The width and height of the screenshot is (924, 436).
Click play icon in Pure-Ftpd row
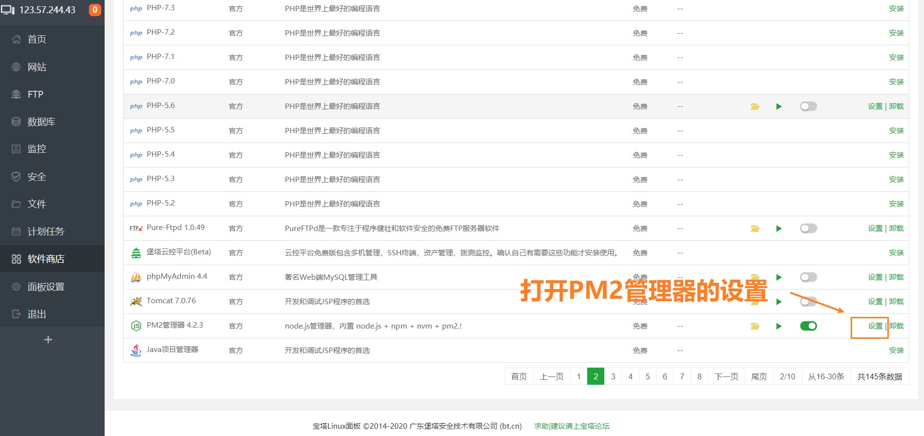(779, 228)
